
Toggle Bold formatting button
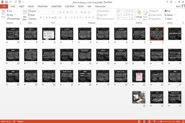pyautogui.click(x=41, y=18)
